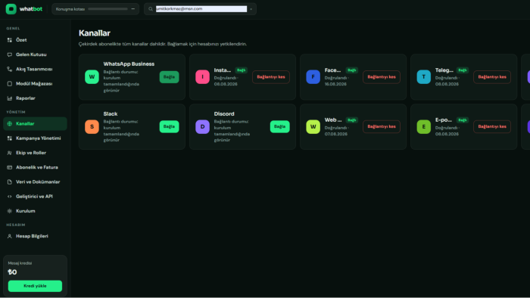Screen dimensions: 530x298
Task: Expand the account email dropdown arrow
Action: [x=251, y=9]
